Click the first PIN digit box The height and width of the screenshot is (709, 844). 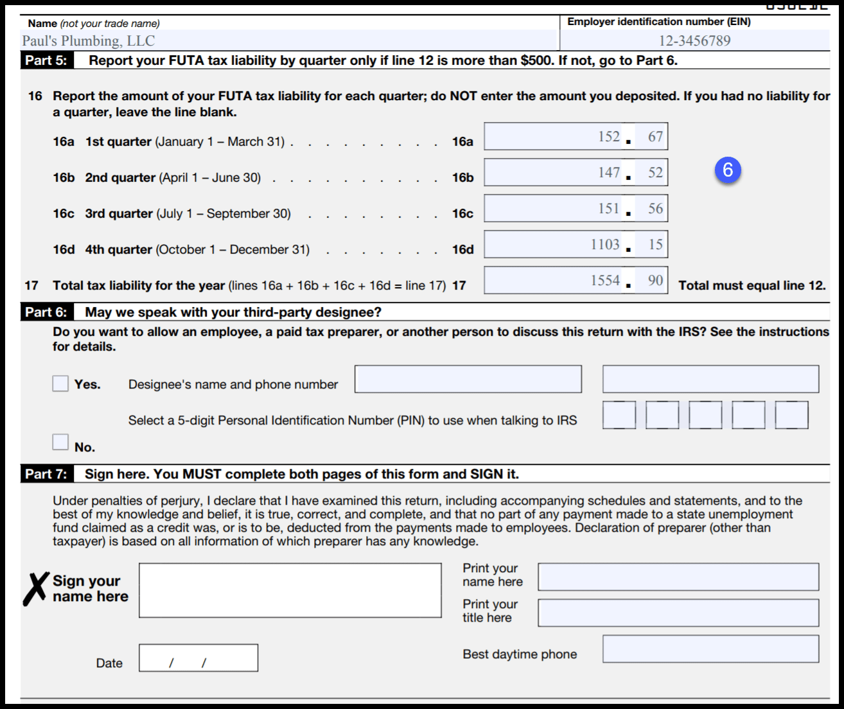(x=619, y=415)
